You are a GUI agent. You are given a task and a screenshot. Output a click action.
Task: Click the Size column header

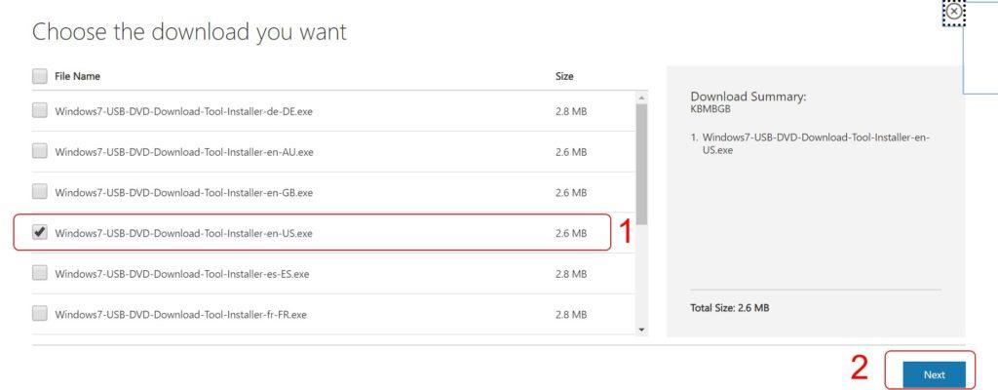564,76
